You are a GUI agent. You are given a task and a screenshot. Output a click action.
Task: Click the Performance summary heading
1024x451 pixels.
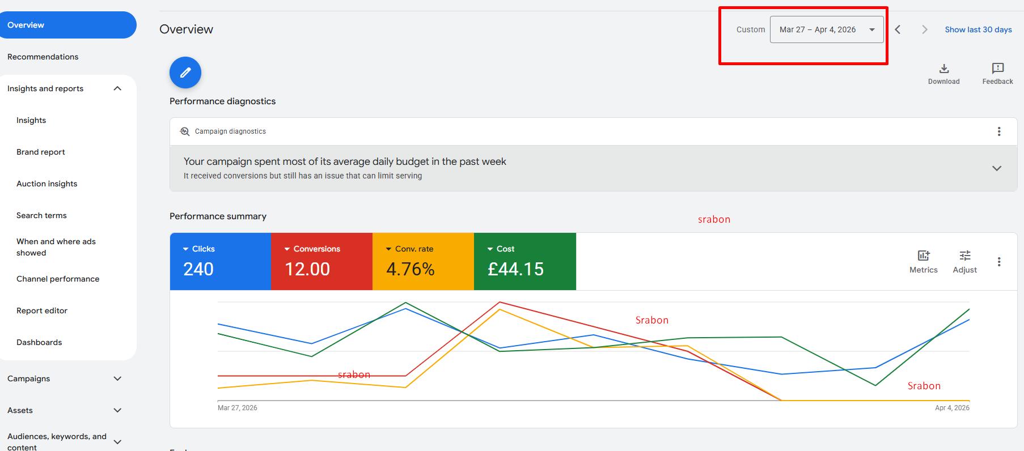[x=218, y=216]
